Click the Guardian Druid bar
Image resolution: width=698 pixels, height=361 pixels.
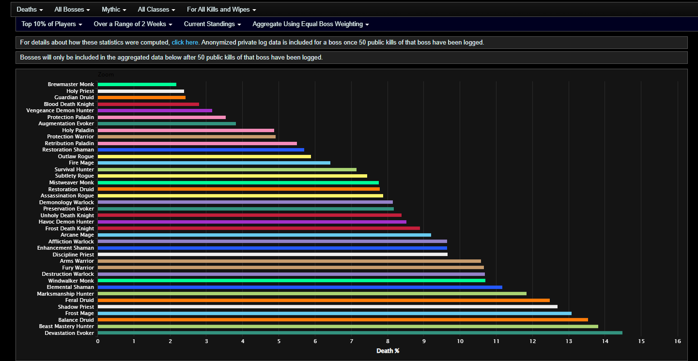click(141, 98)
